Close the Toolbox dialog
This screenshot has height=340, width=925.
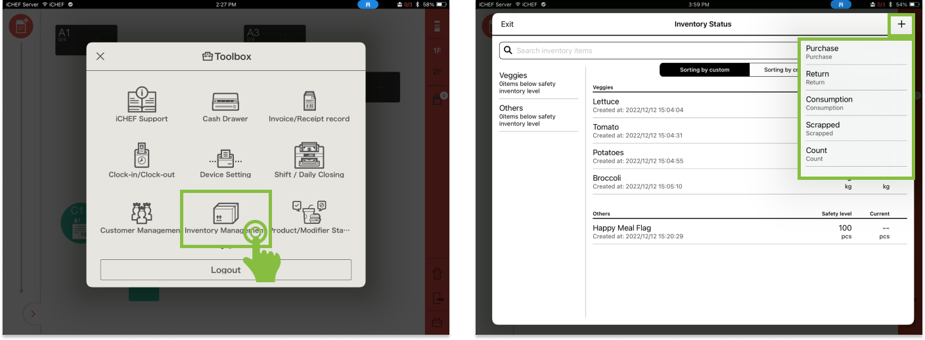(101, 56)
